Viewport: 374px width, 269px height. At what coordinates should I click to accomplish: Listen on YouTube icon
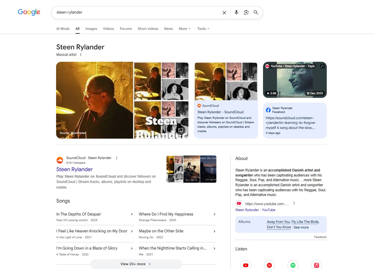[246, 265]
